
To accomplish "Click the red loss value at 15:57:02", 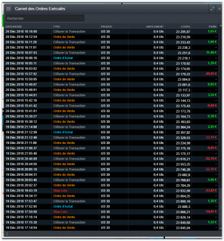I will (211, 74).
